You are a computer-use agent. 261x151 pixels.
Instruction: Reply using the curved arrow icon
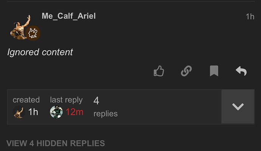tap(241, 71)
